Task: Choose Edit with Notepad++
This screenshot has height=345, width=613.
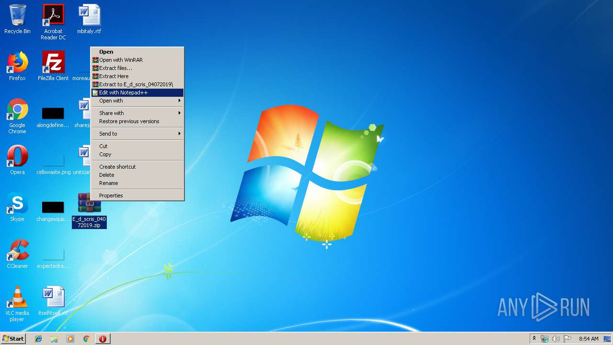Action: 137,92
